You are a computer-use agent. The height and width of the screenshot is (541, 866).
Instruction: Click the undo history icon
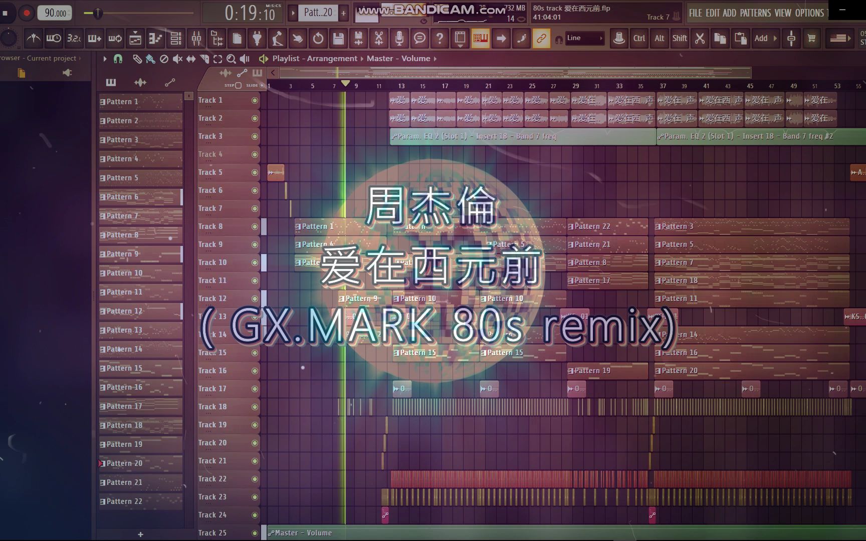click(318, 38)
